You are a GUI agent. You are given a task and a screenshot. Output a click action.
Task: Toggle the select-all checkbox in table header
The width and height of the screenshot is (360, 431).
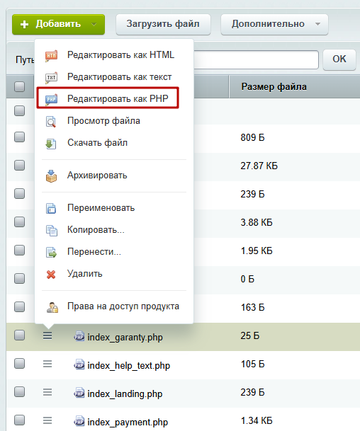(x=20, y=86)
